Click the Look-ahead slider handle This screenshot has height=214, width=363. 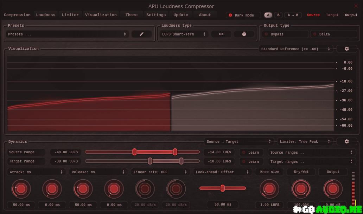pyautogui.click(x=222, y=188)
